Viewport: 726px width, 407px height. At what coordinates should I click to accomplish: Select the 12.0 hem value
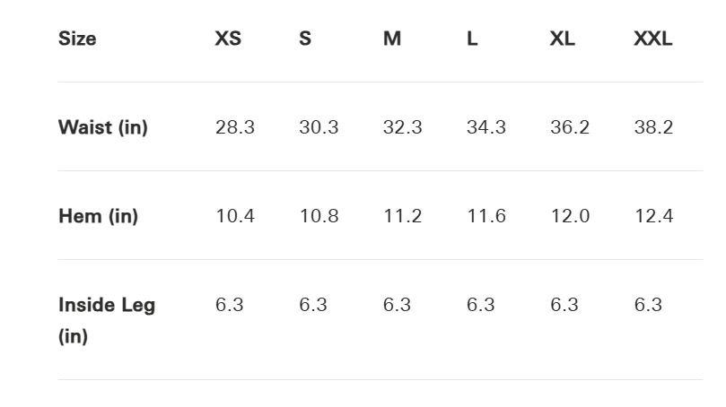pos(570,216)
